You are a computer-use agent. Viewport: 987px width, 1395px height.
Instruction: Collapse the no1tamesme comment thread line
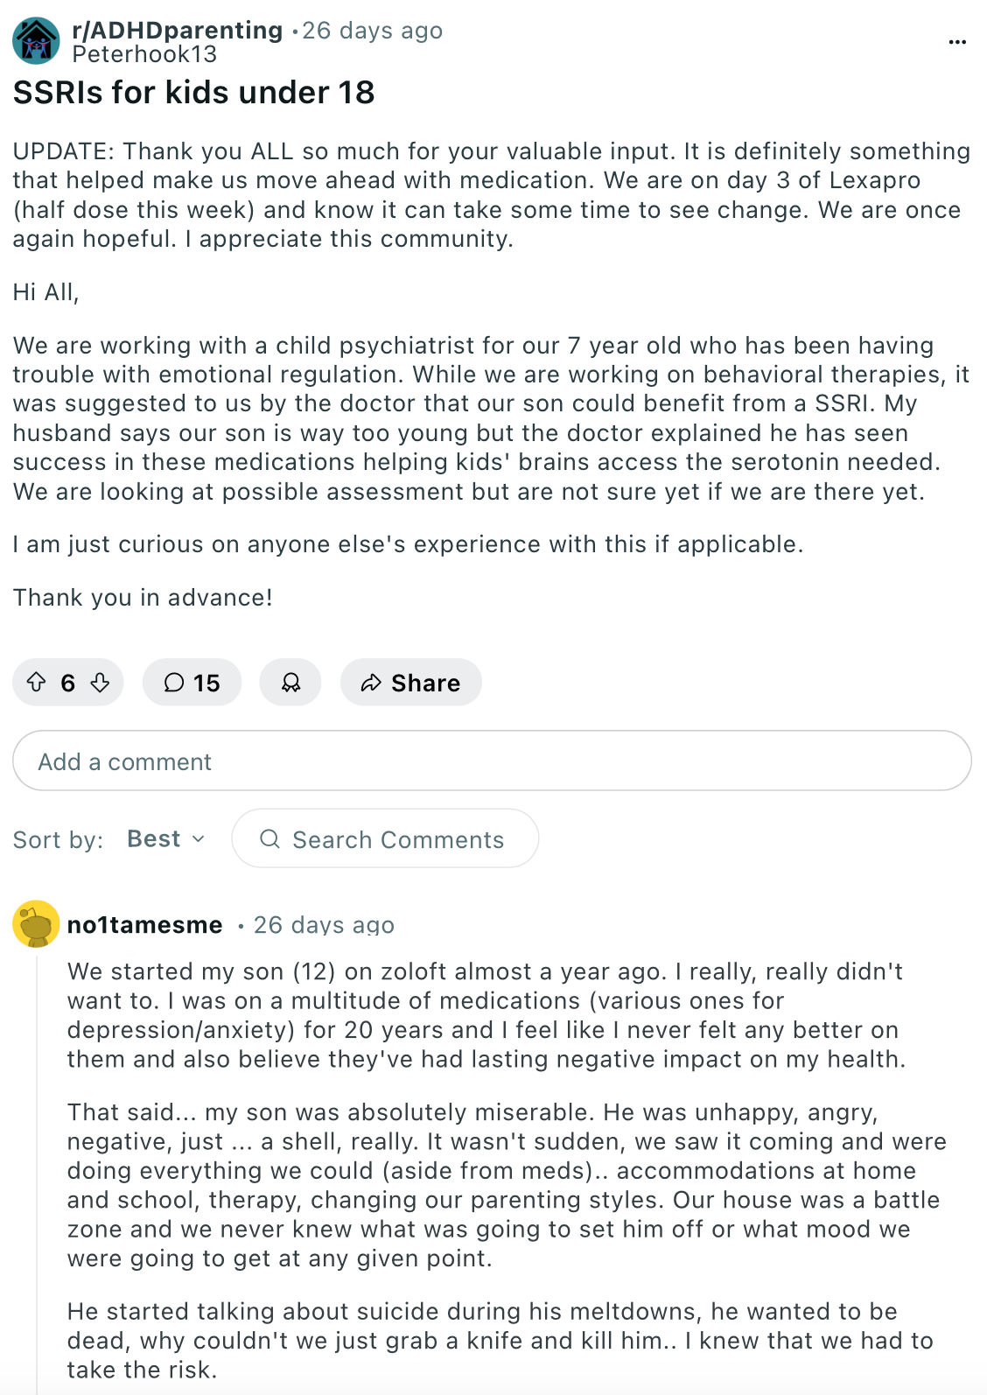pyautogui.click(x=37, y=1173)
